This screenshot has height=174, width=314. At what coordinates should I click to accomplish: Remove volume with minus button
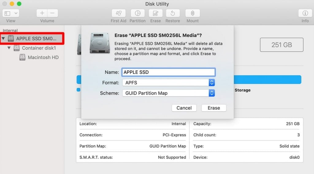coord(52,13)
